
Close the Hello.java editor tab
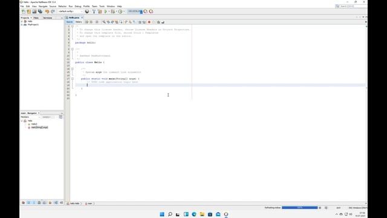coord(82,18)
